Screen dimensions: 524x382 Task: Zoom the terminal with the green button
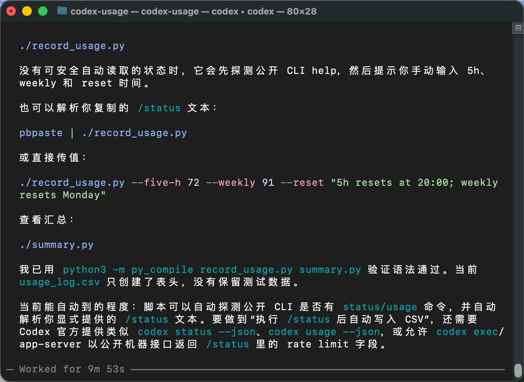[x=43, y=11]
